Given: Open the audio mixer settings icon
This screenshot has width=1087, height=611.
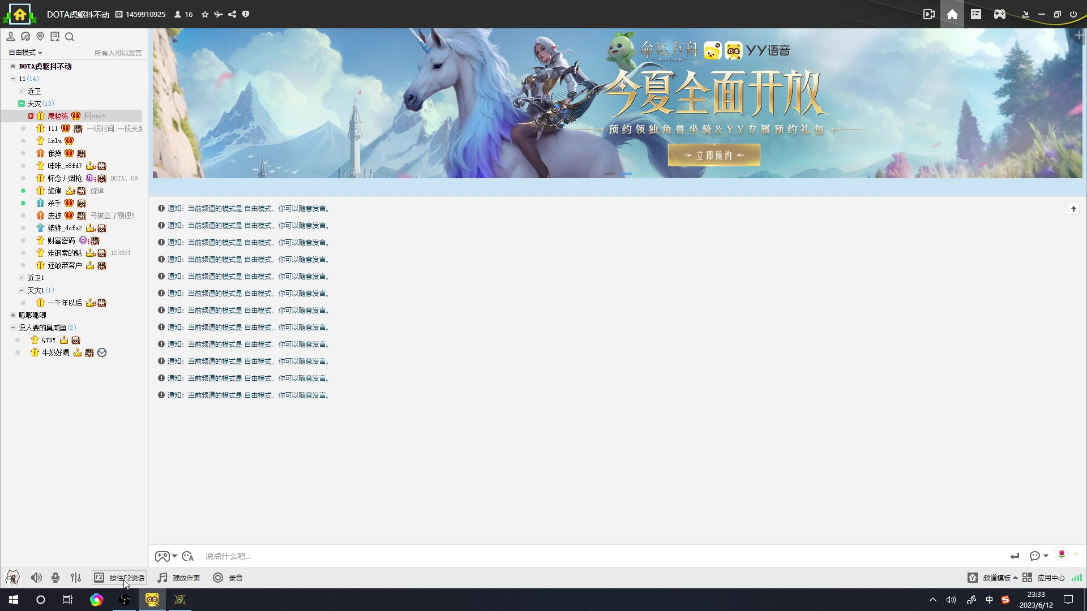Looking at the screenshot, I should 76,578.
